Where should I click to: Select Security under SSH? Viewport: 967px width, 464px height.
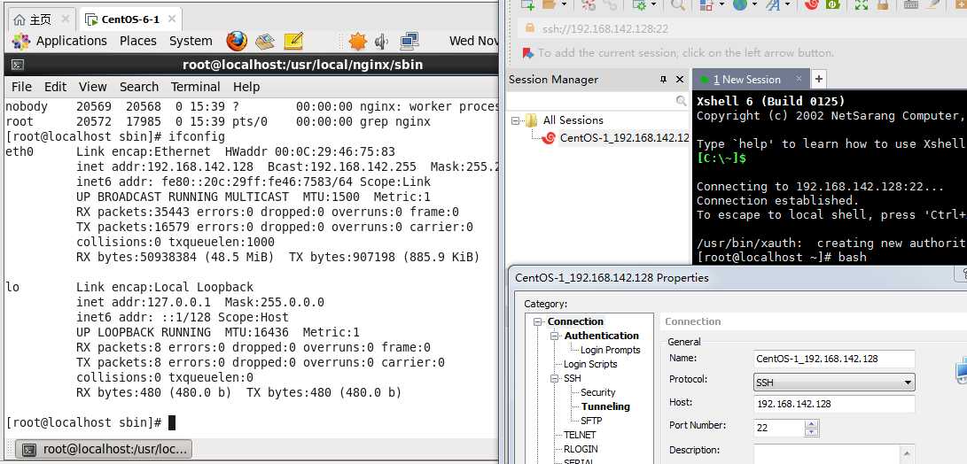(x=597, y=392)
